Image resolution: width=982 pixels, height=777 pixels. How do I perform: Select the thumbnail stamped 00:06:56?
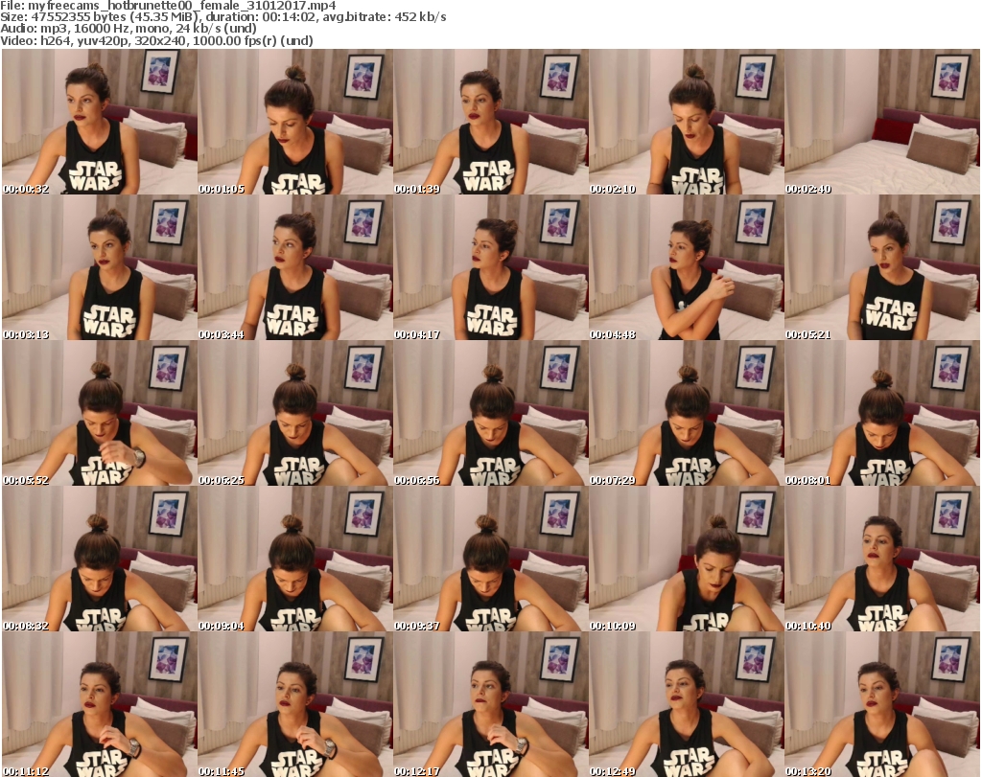[490, 413]
